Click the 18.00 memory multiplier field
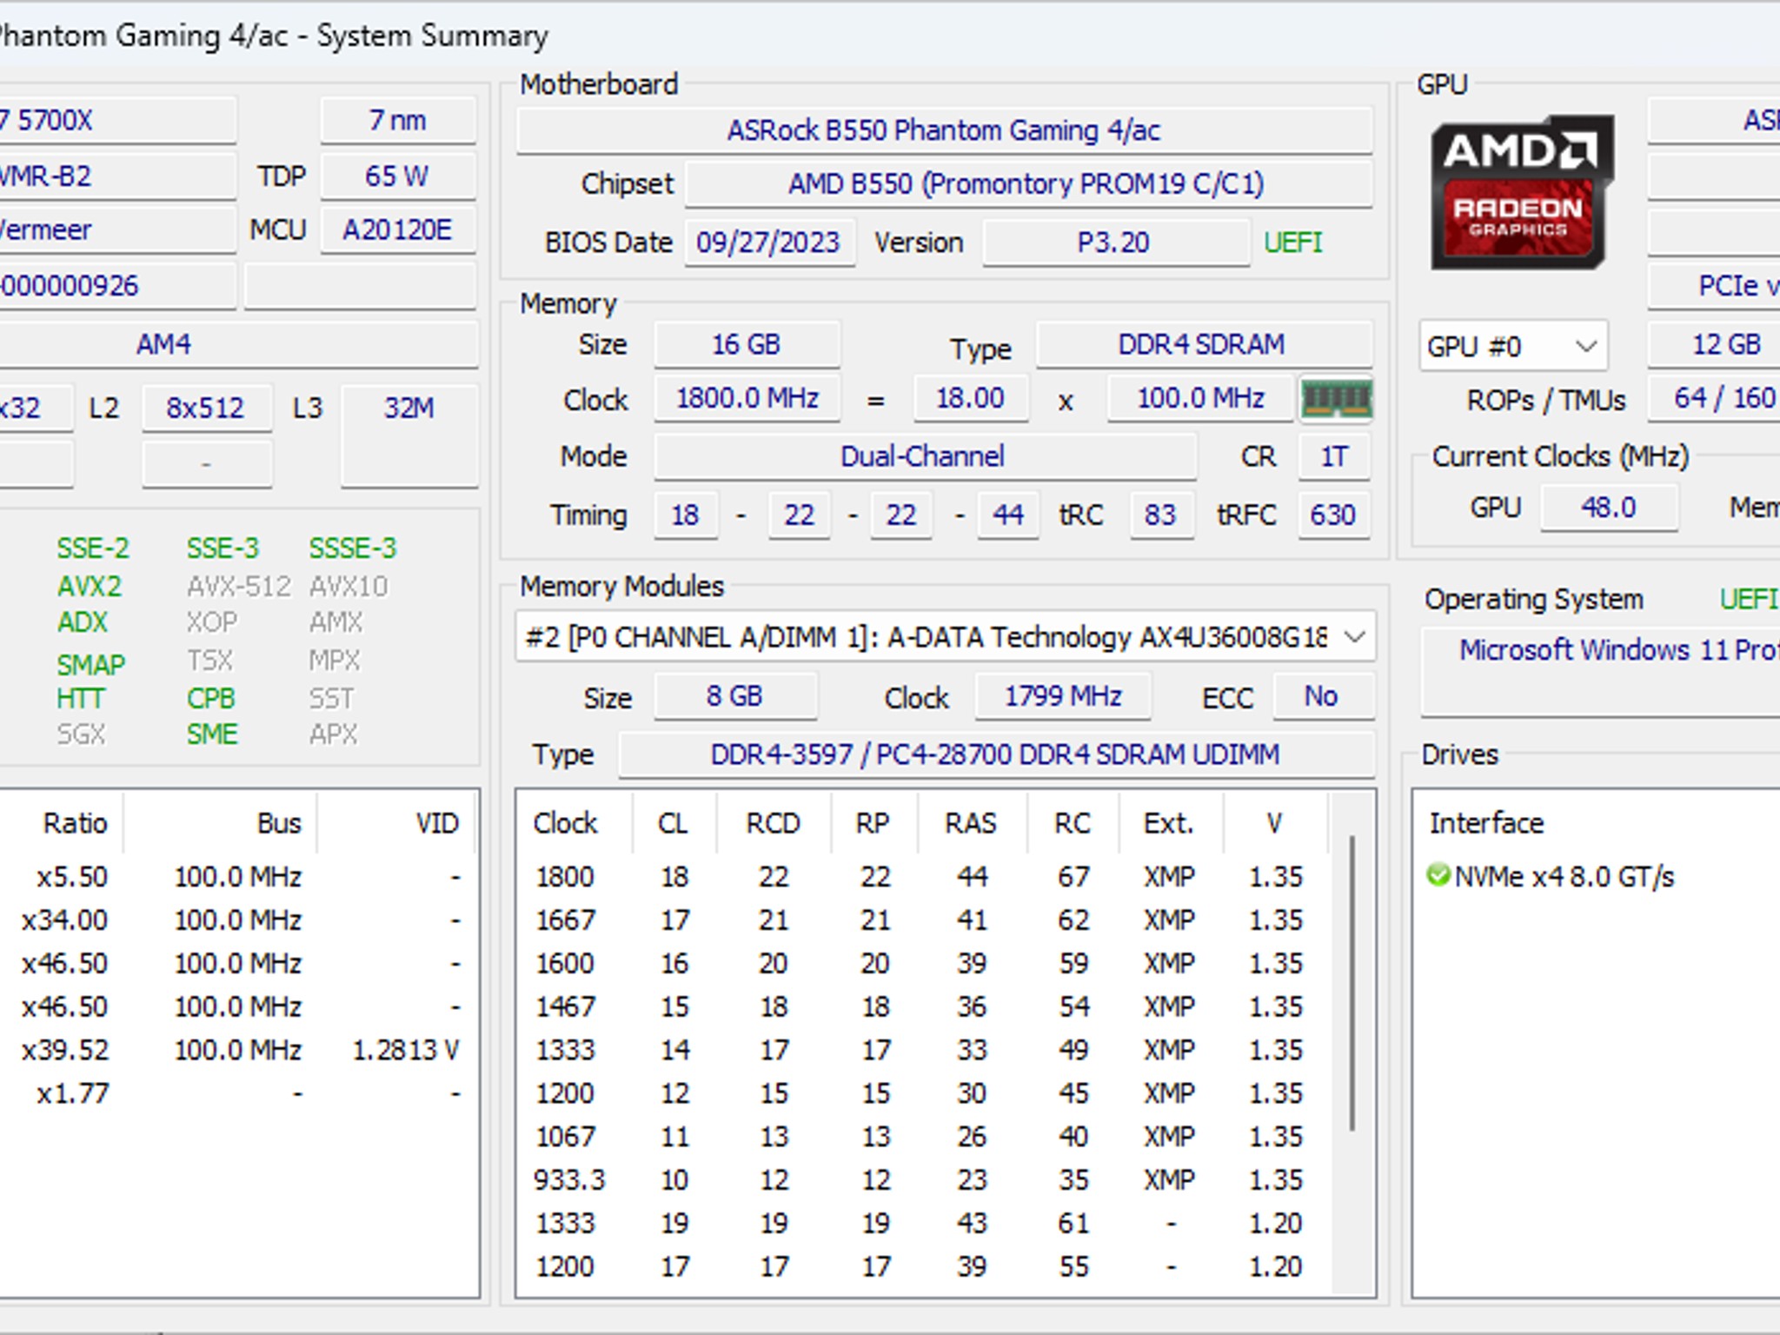 [970, 398]
